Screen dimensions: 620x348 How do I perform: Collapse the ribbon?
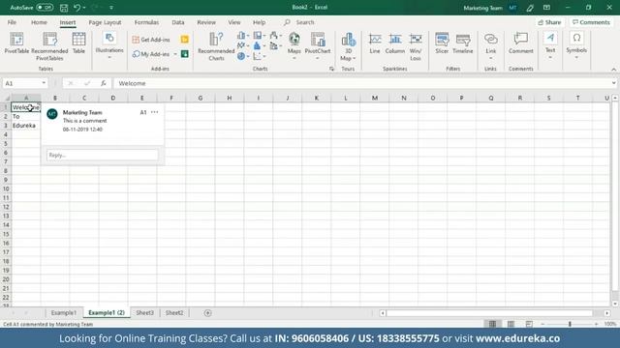pos(613,70)
